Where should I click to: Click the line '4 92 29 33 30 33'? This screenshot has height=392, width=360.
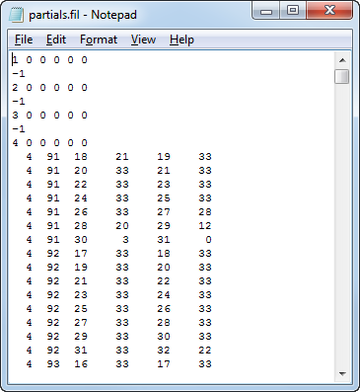coord(118,337)
